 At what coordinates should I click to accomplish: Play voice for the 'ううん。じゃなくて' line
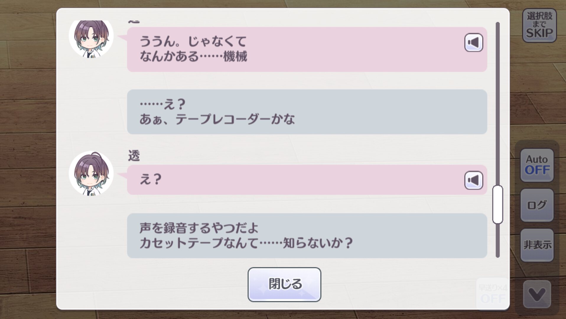point(473,43)
